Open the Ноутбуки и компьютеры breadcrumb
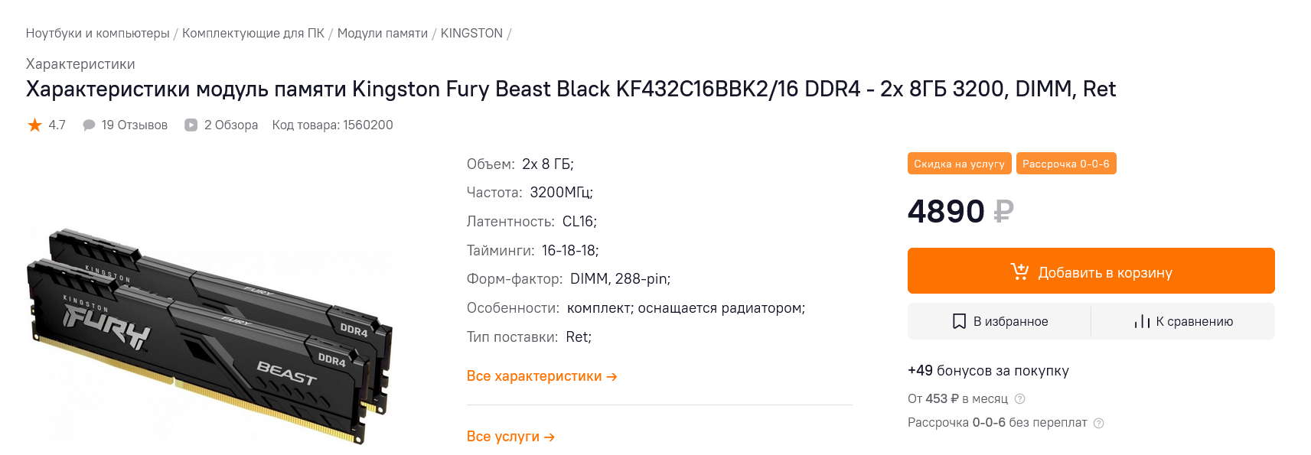Viewport: 1311px width, 455px height. coord(97,34)
